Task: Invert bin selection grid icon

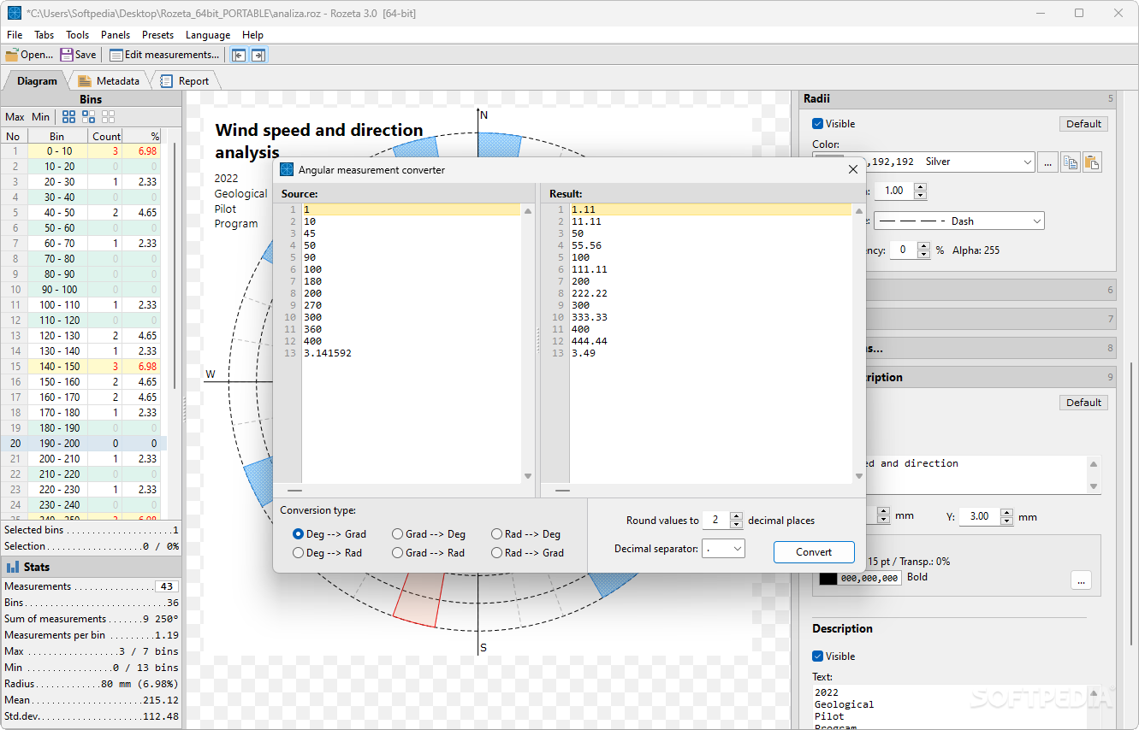Action: [x=88, y=117]
